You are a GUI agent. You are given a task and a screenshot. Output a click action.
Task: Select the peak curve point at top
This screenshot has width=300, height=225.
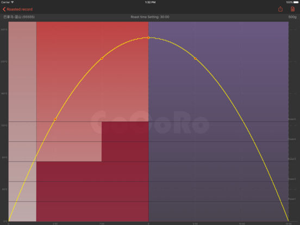148,37
